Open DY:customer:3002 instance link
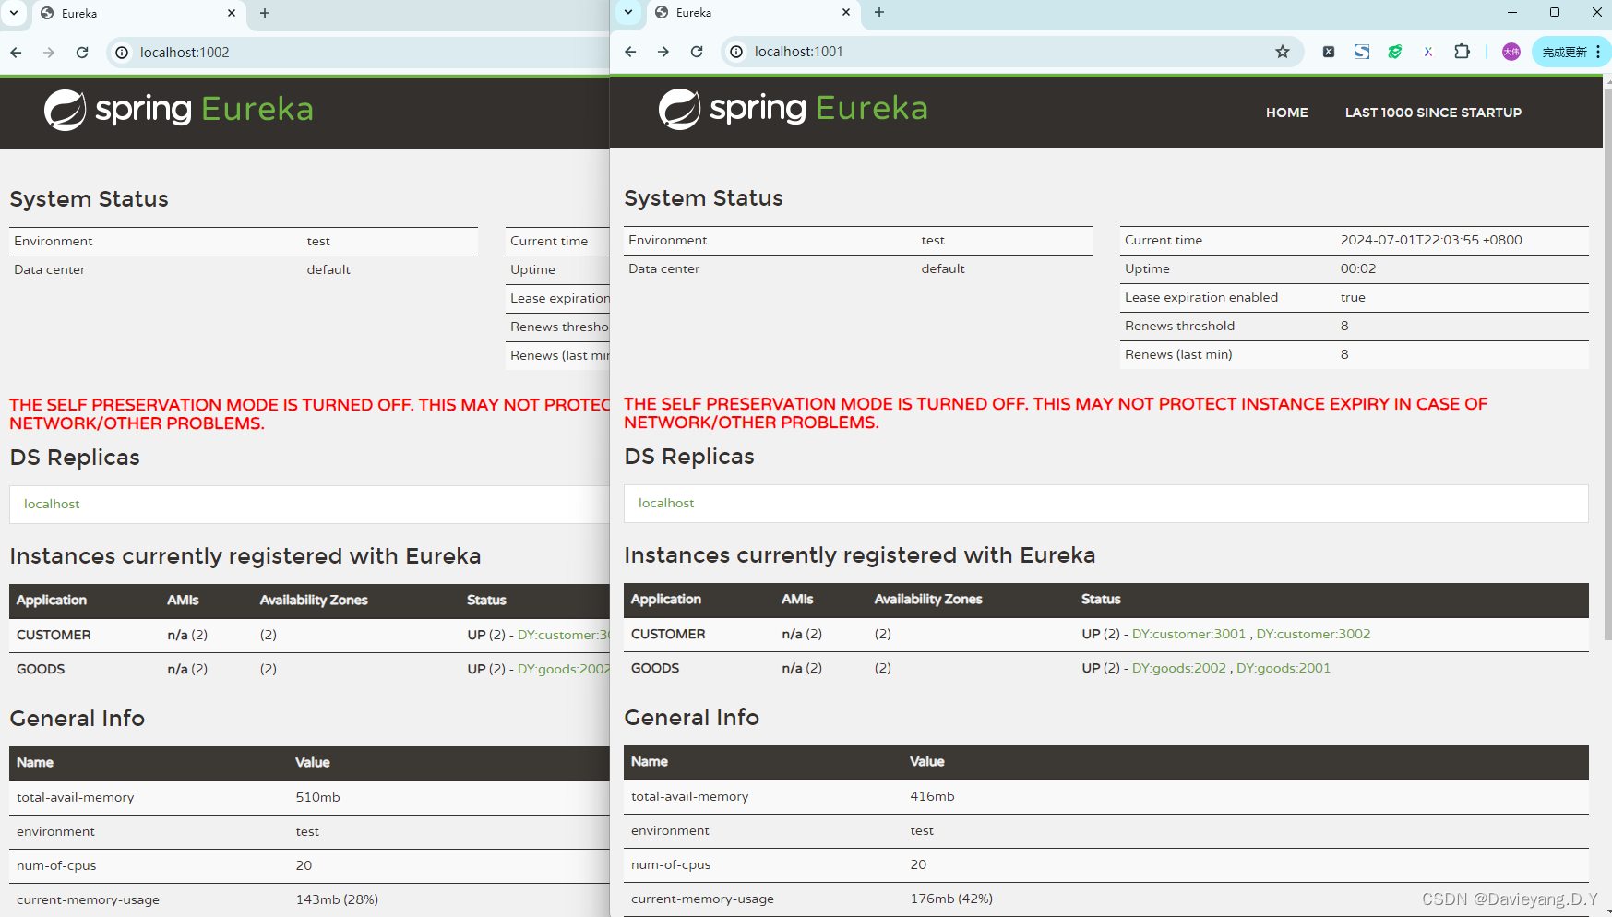Image resolution: width=1612 pixels, height=917 pixels. click(1313, 634)
